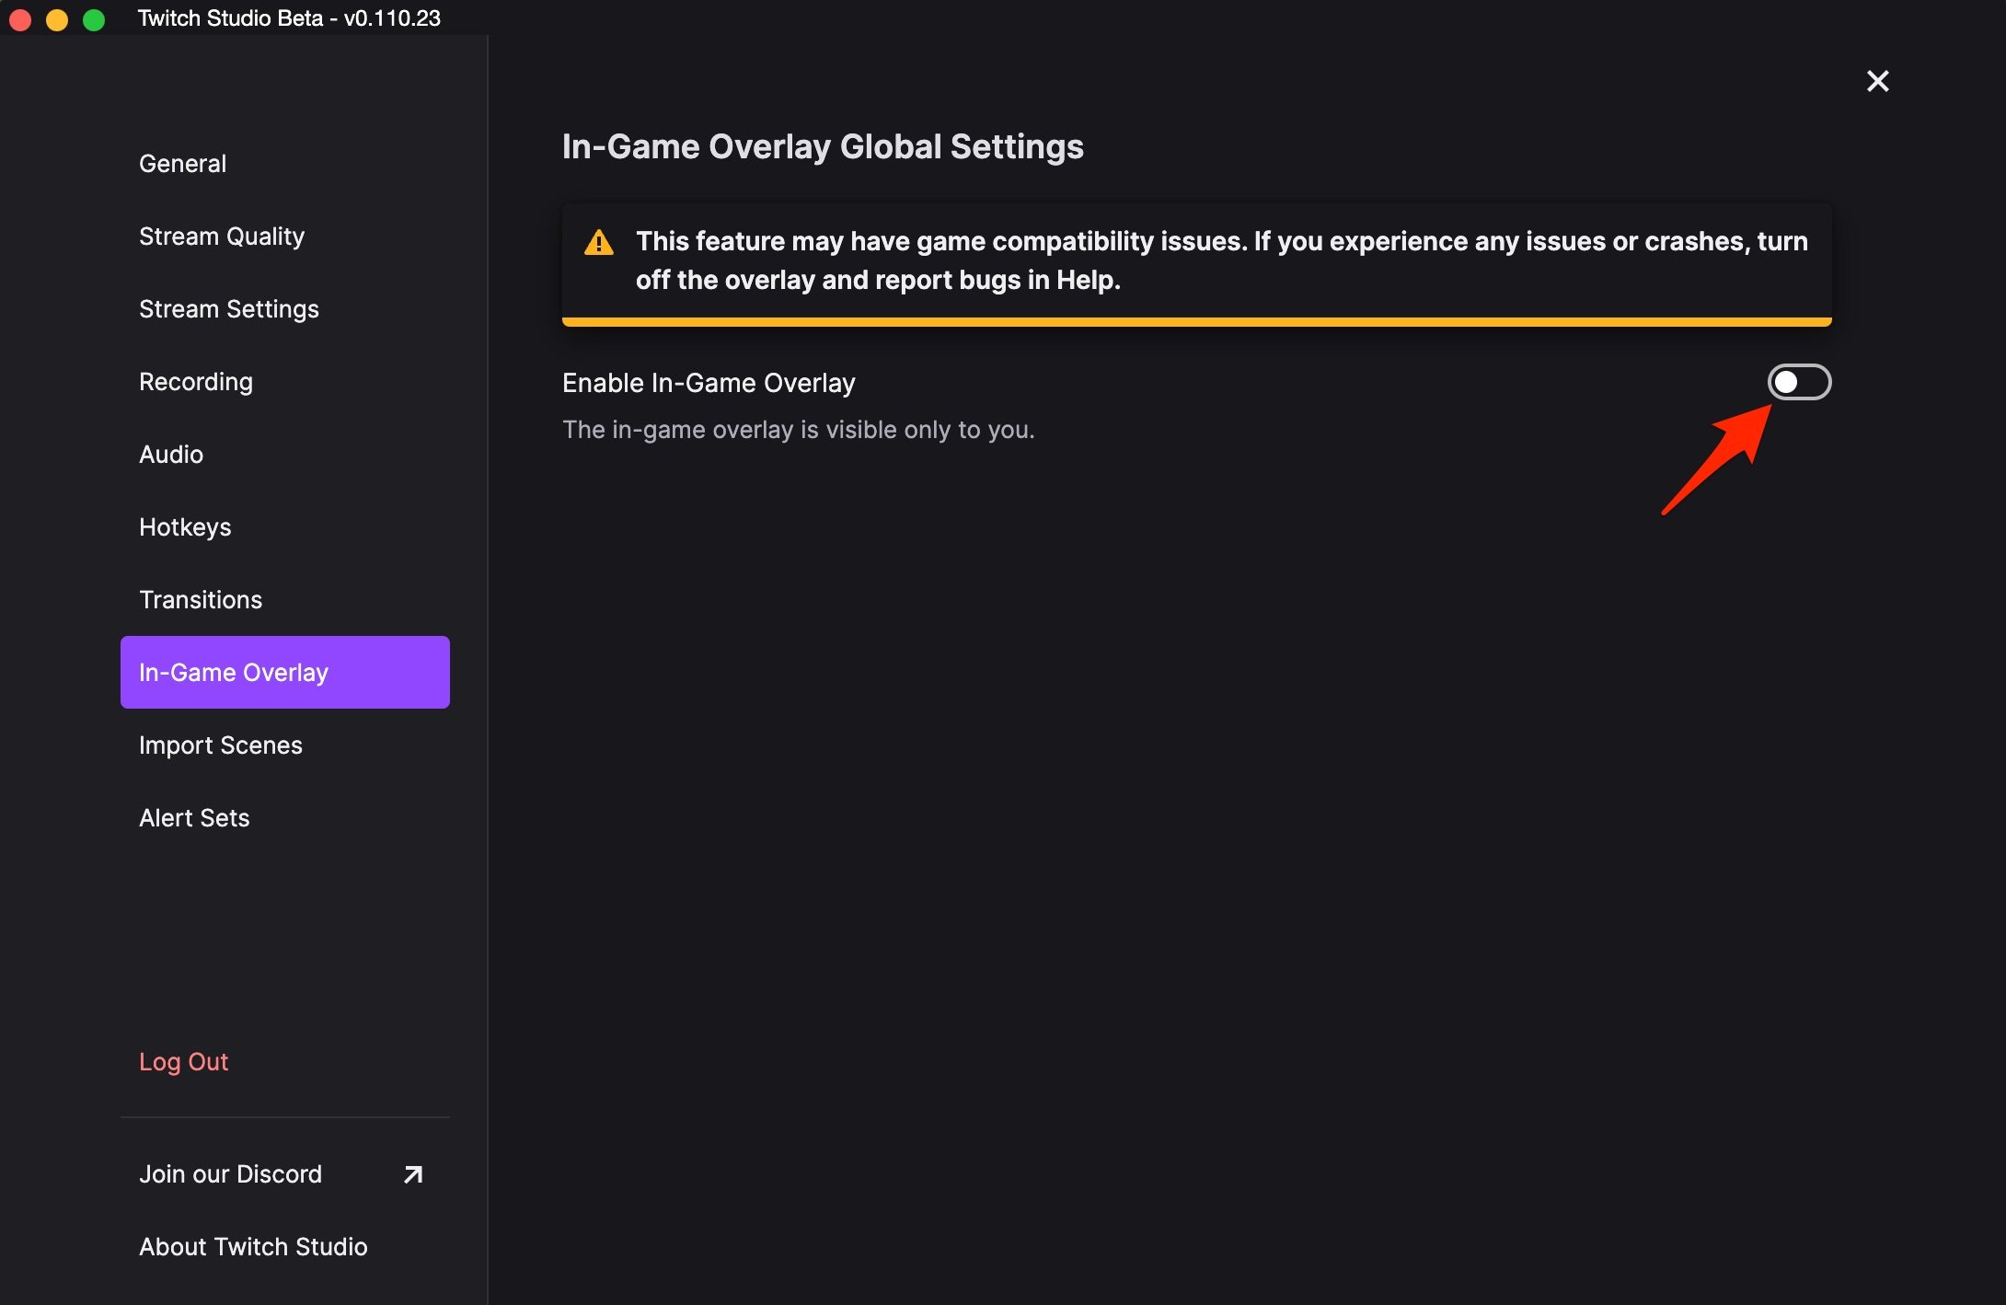Image resolution: width=2006 pixels, height=1305 pixels.
Task: Select Stream Quality settings section
Action: point(221,236)
